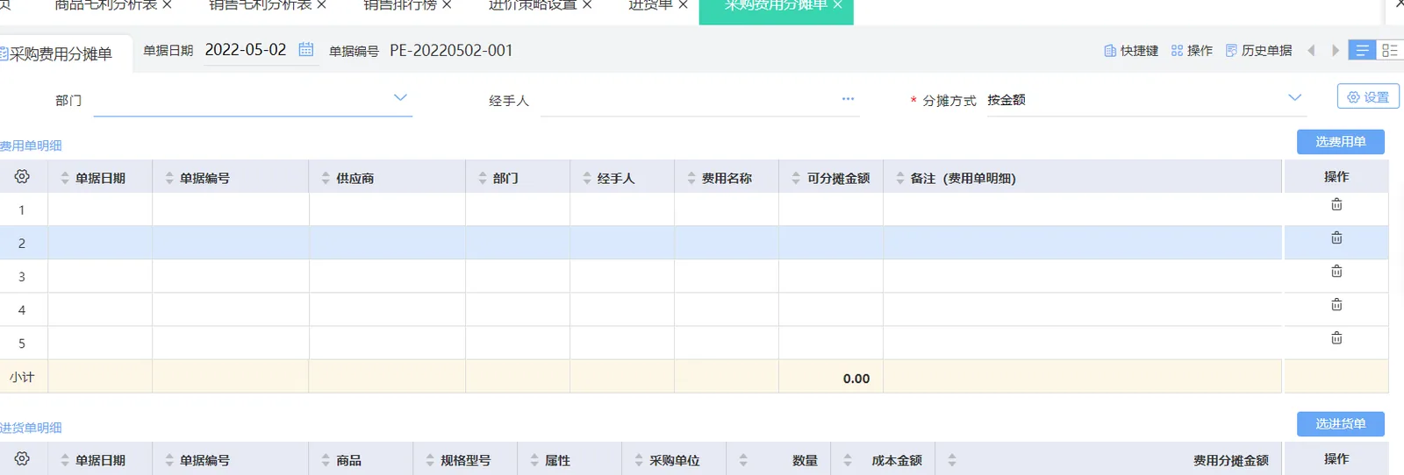Sort by 规格型号 column
Viewport: 1404px width, 475px height.
[x=430, y=460]
